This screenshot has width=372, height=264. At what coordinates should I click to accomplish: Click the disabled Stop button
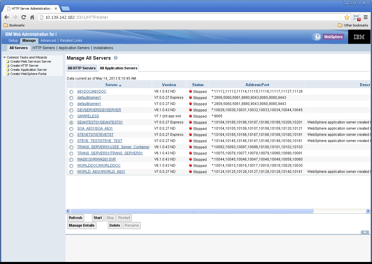(110, 218)
